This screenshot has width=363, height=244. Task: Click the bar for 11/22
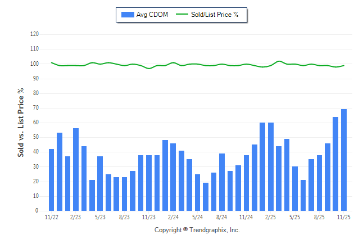click(52, 180)
